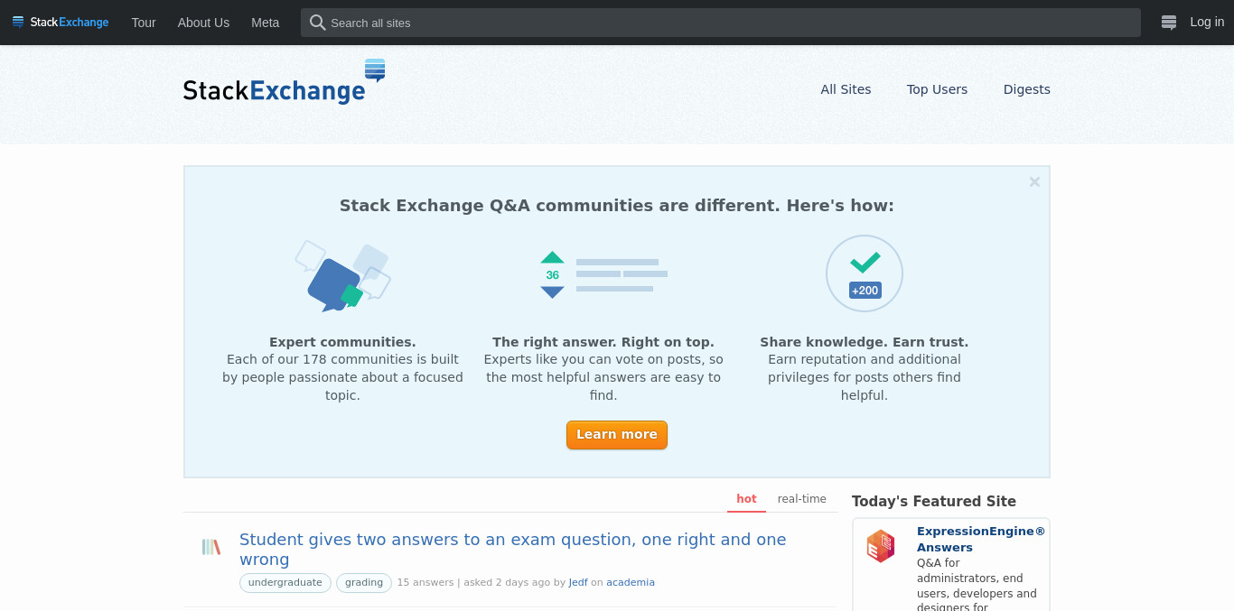Click the search magnifier icon
The width and height of the screenshot is (1234, 611).
(317, 23)
